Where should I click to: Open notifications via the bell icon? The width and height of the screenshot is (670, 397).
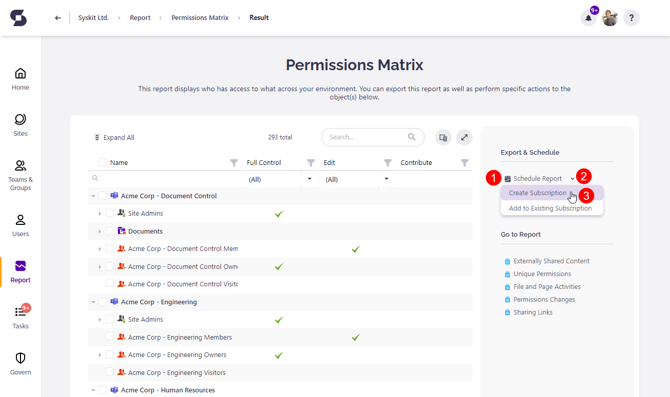[588, 17]
